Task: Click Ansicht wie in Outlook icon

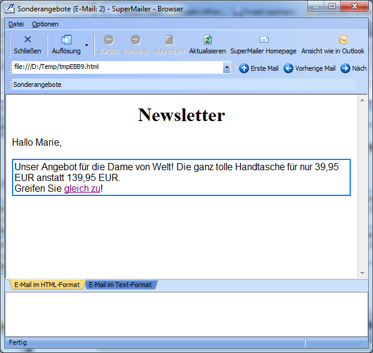Action: (343, 40)
